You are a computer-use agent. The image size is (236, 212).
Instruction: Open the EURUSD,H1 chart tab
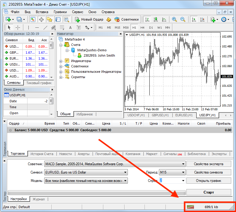click(184, 115)
